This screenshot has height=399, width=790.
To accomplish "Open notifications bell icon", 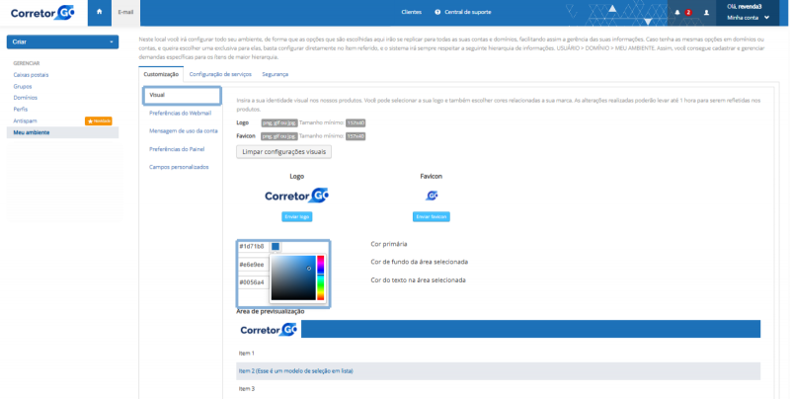I will (x=677, y=12).
